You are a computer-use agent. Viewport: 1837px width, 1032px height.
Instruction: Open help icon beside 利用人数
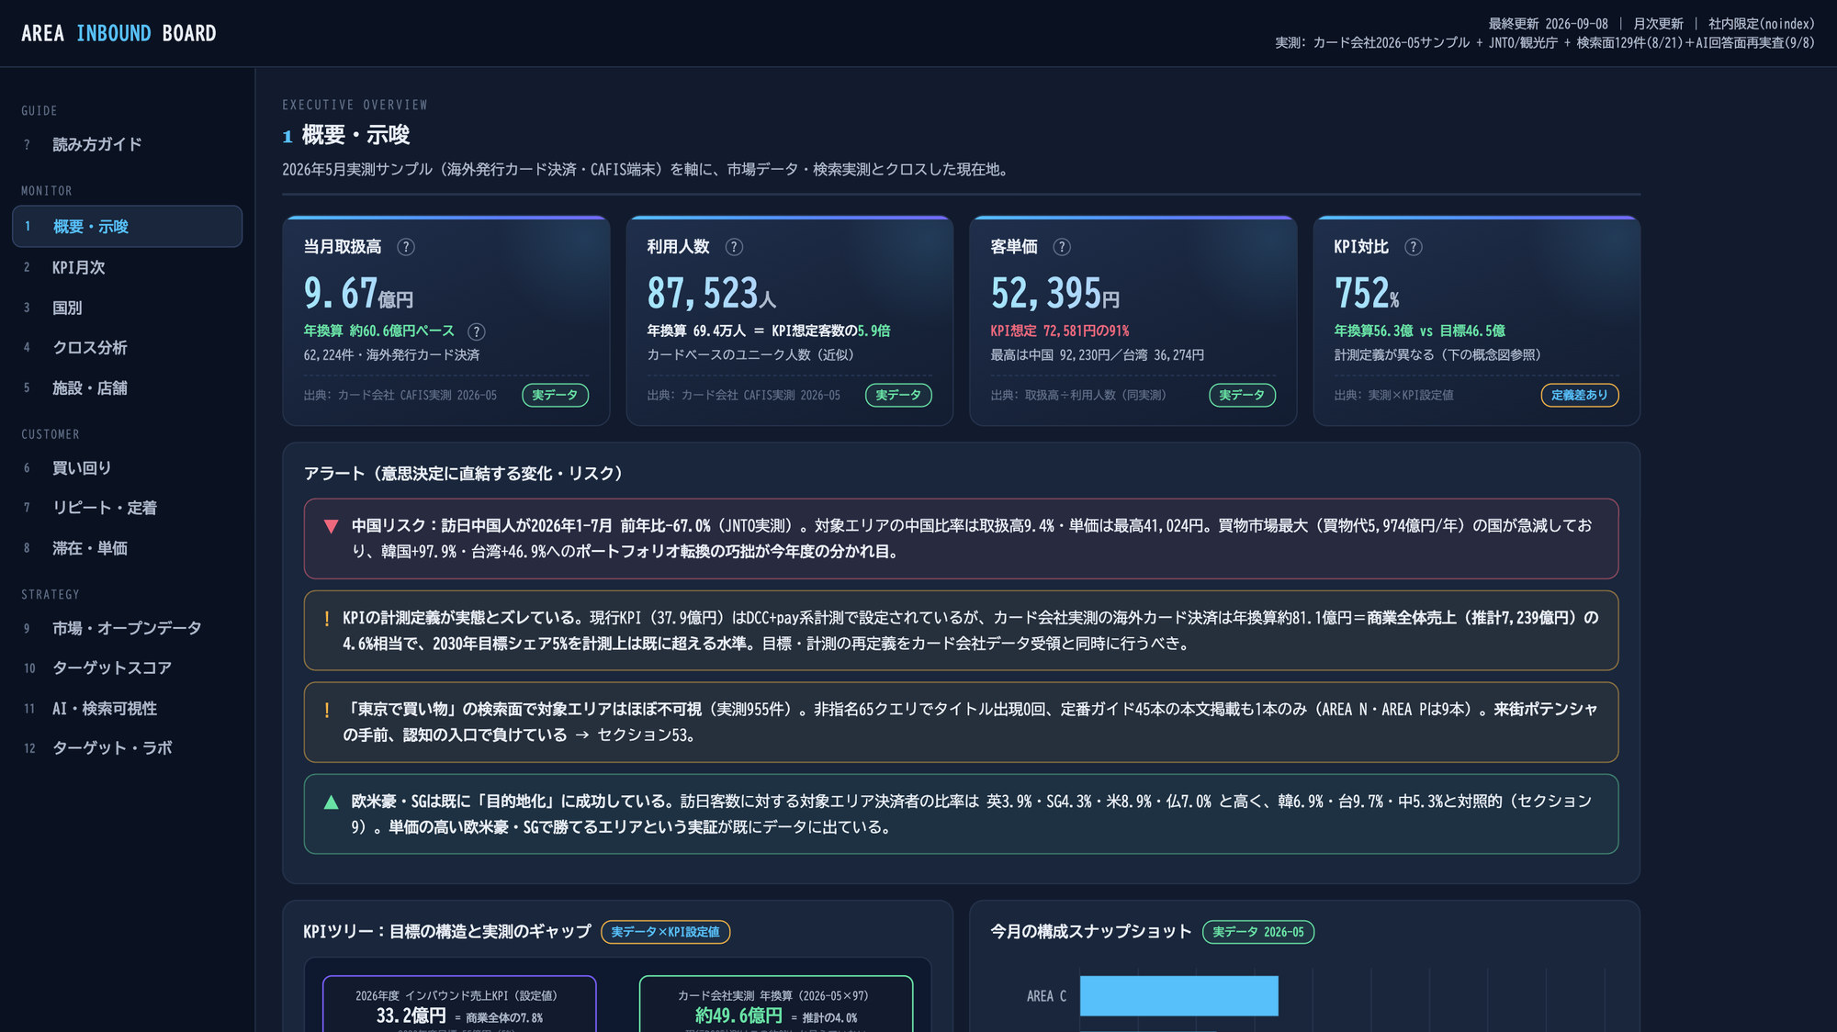click(x=734, y=247)
